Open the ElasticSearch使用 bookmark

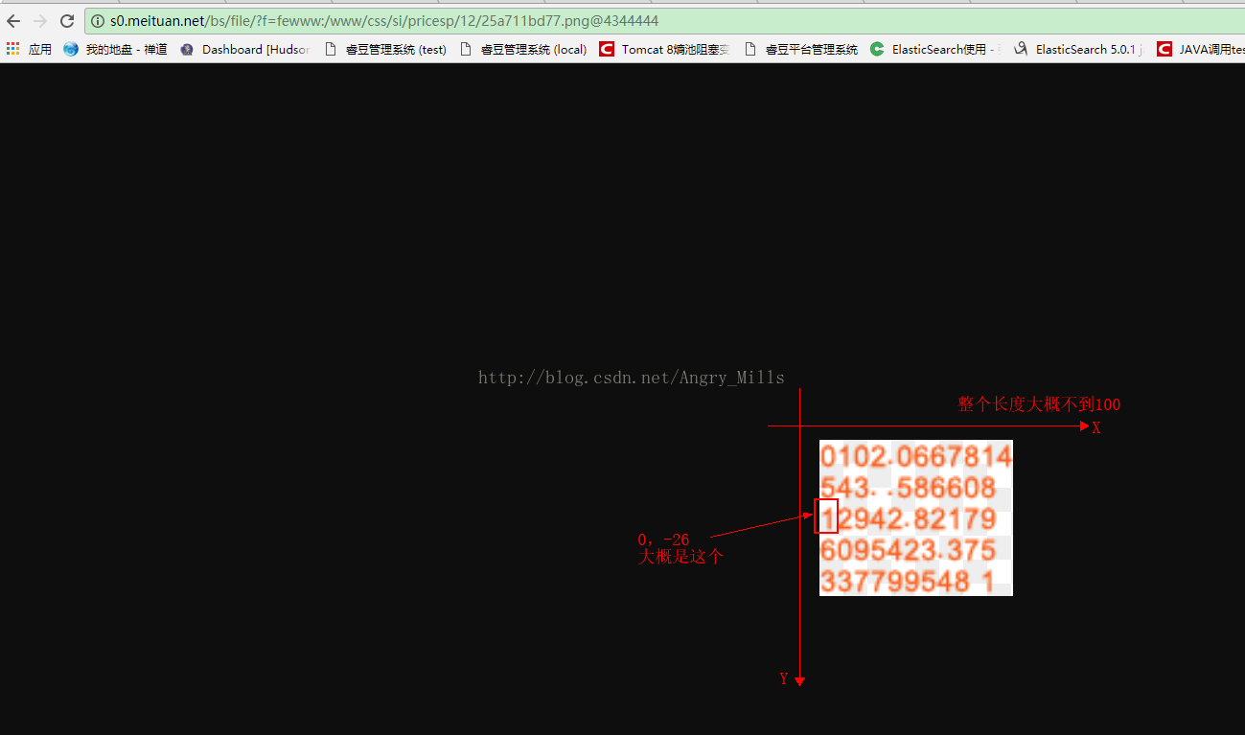935,49
